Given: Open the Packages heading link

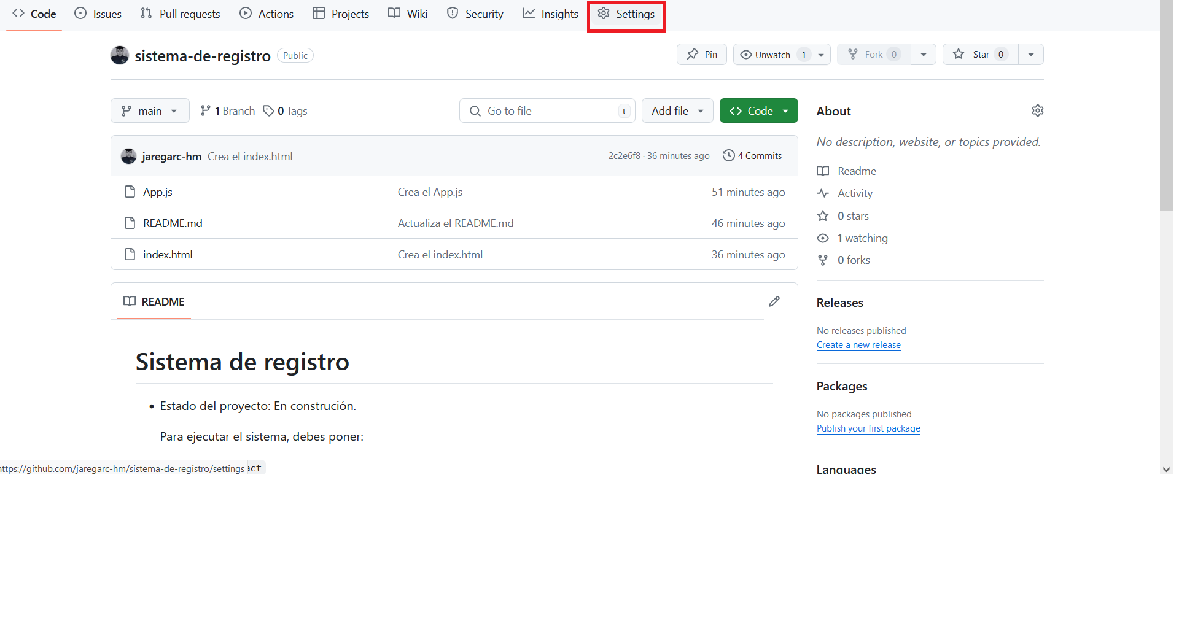Looking at the screenshot, I should click(842, 386).
